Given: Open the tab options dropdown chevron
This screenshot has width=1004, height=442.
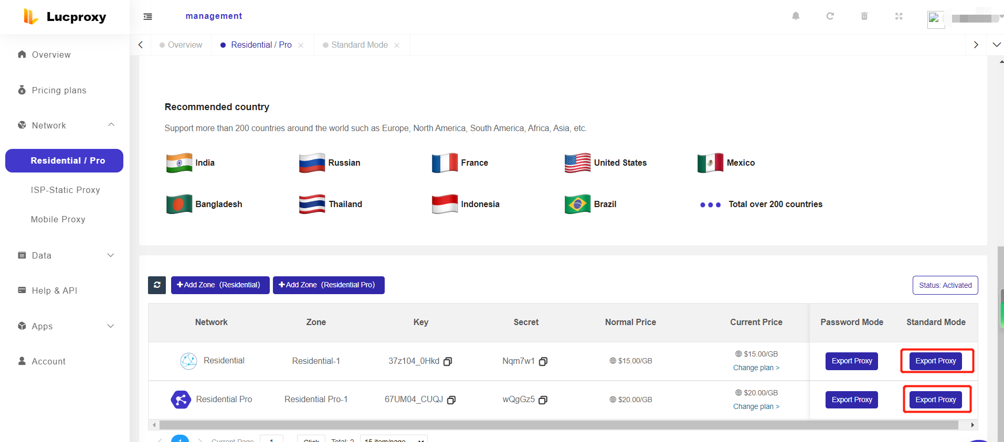Looking at the screenshot, I should point(996,45).
